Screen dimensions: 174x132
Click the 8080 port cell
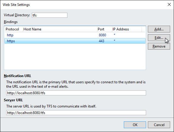click(x=102, y=35)
